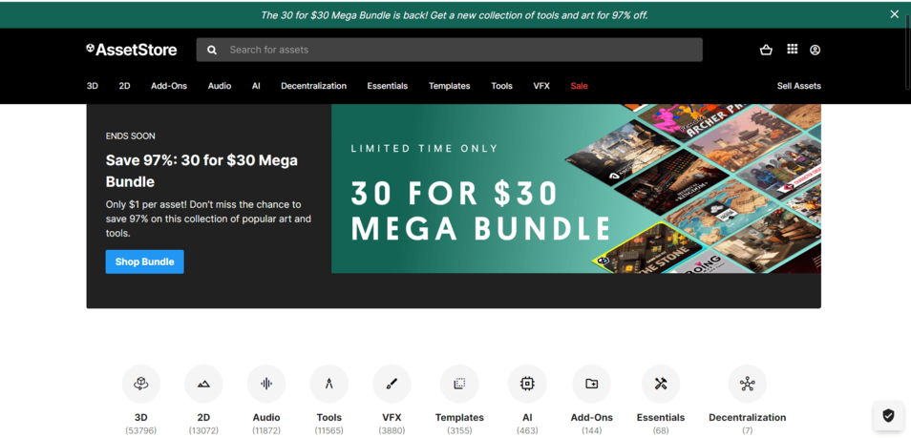Open the apps grid icon
This screenshot has width=911, height=438.
point(792,50)
